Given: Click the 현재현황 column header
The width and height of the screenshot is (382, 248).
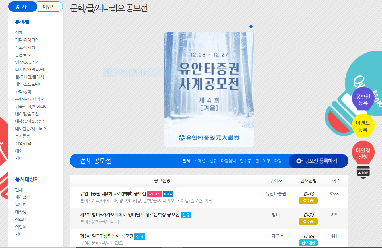Looking at the screenshot, I should point(308,181).
